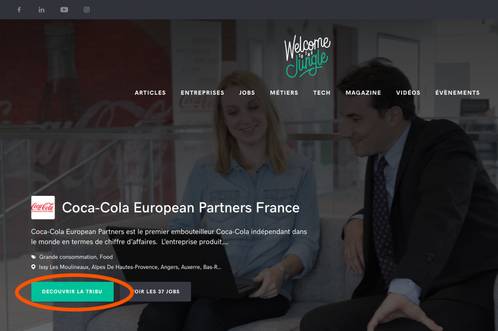The height and width of the screenshot is (331, 498).
Task: Open the Vidéos navigation item
Action: (408, 93)
